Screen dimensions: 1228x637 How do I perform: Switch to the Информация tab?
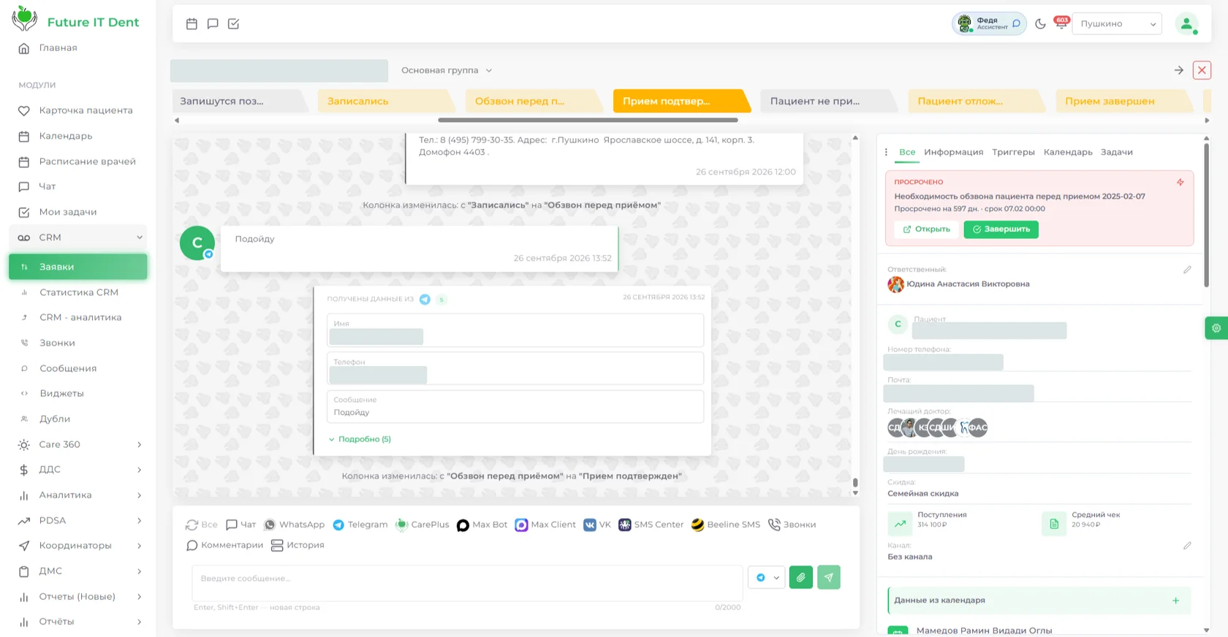[x=953, y=152]
